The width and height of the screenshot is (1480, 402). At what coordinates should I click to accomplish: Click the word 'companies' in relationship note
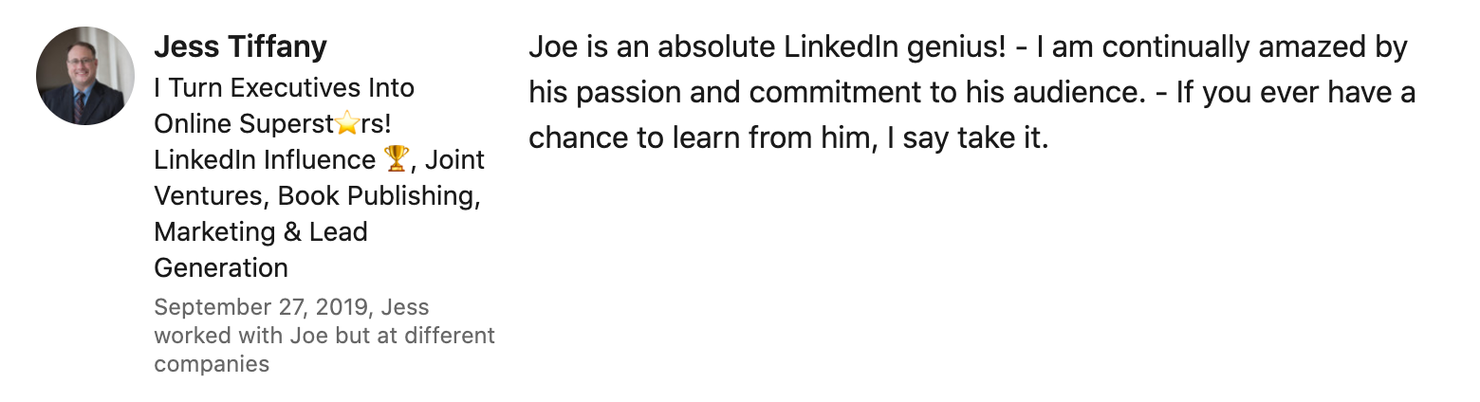click(x=212, y=364)
